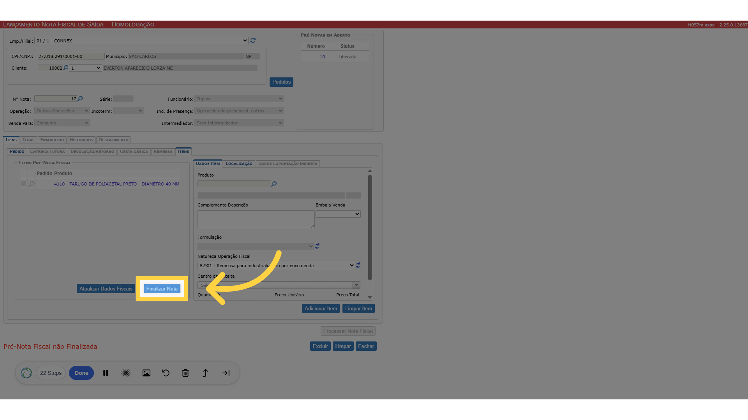Open the Intermediador dropdown
This screenshot has width=748, height=420.
pyautogui.click(x=239, y=123)
